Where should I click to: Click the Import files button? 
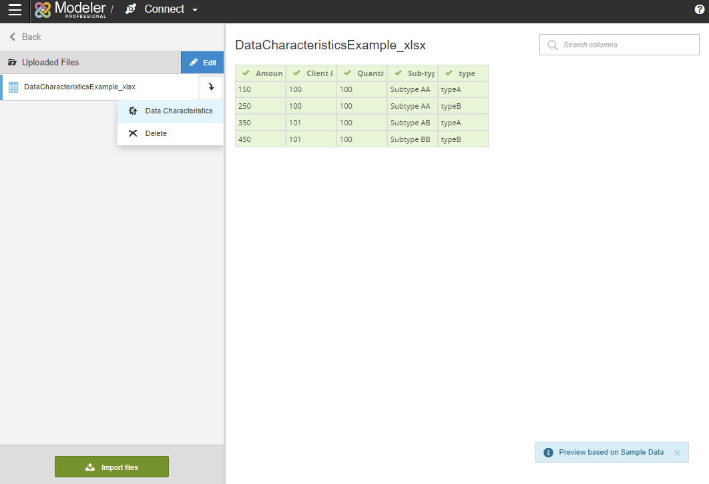(111, 467)
